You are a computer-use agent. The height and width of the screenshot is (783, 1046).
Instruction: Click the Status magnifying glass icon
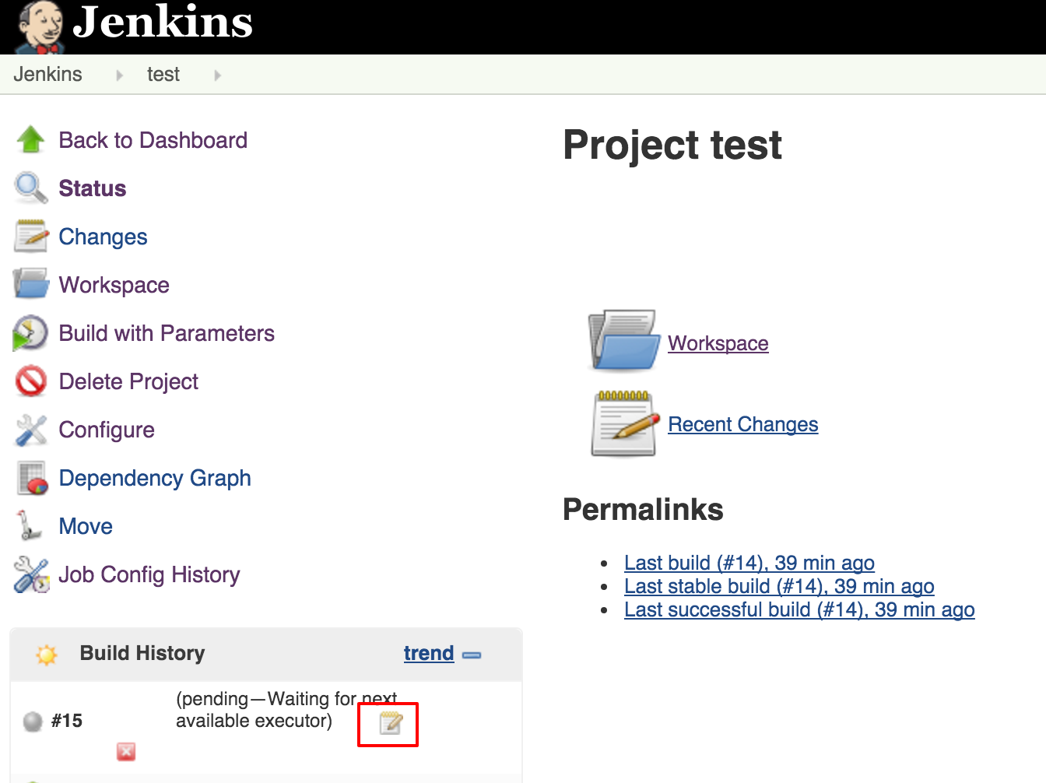point(31,188)
